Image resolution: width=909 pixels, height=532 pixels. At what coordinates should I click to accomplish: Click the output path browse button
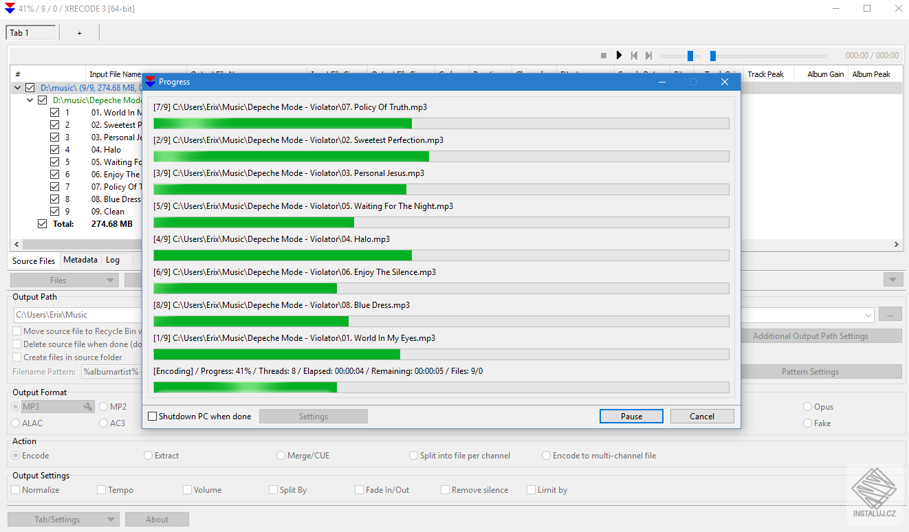click(890, 315)
